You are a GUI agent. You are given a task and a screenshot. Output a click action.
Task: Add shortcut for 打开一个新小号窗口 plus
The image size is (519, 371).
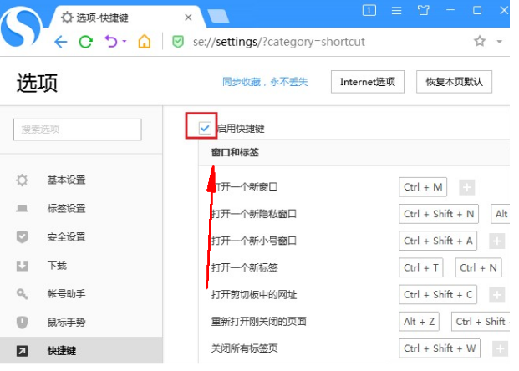coord(496,241)
